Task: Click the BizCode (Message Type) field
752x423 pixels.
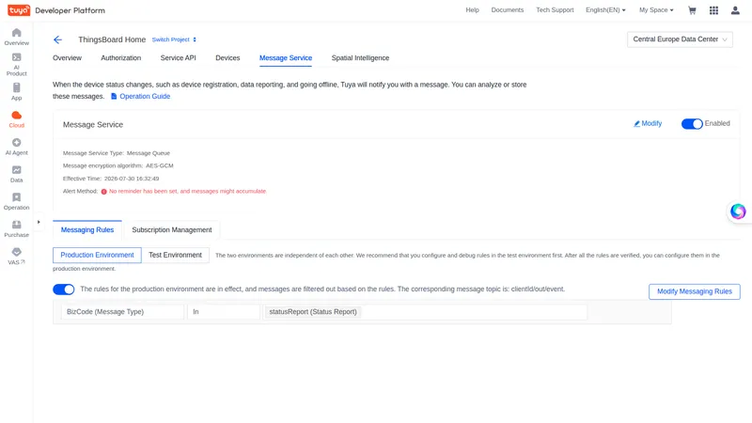Action: (123, 312)
